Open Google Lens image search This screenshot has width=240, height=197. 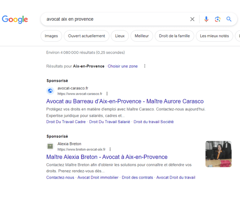click(x=217, y=19)
